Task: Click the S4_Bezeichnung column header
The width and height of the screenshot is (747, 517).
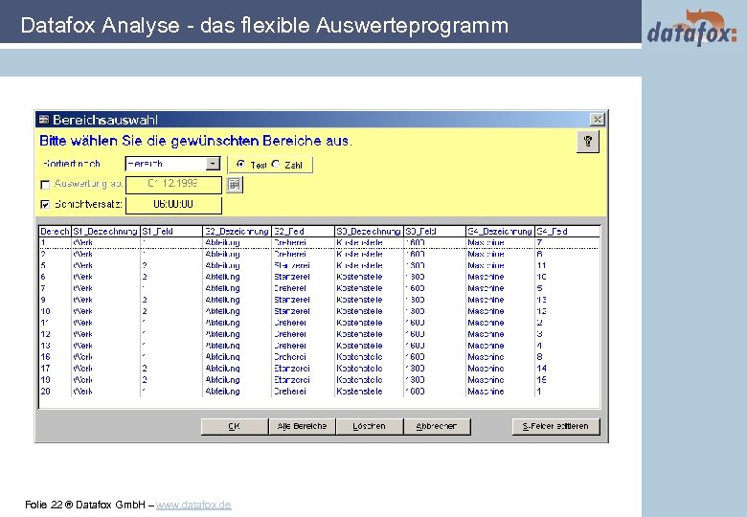Action: (x=500, y=232)
